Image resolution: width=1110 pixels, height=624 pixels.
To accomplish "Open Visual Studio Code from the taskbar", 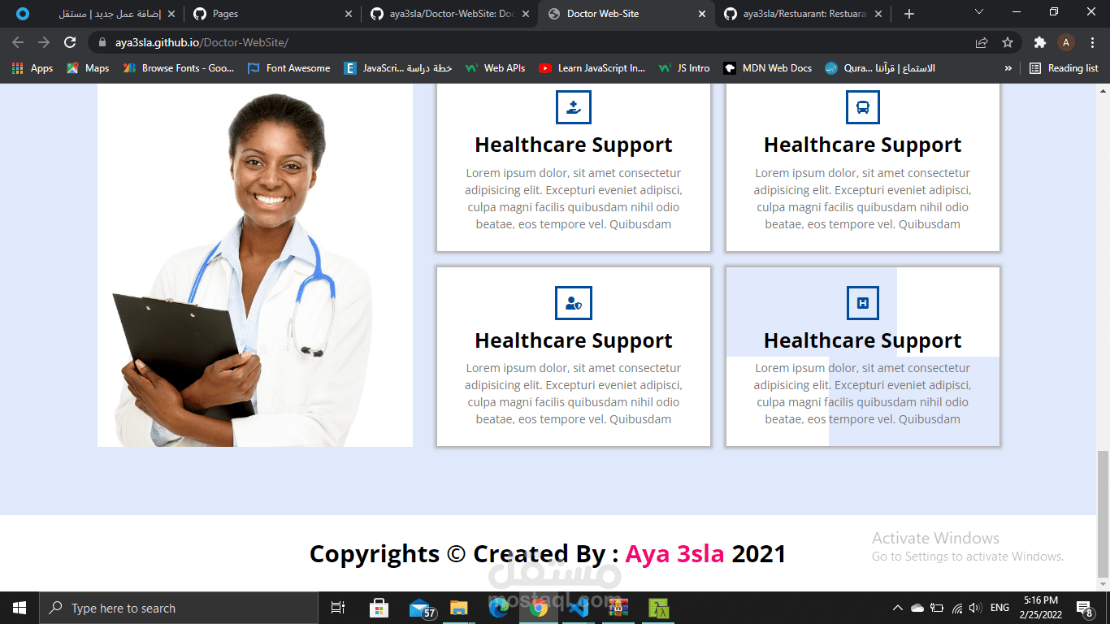I will click(x=578, y=608).
